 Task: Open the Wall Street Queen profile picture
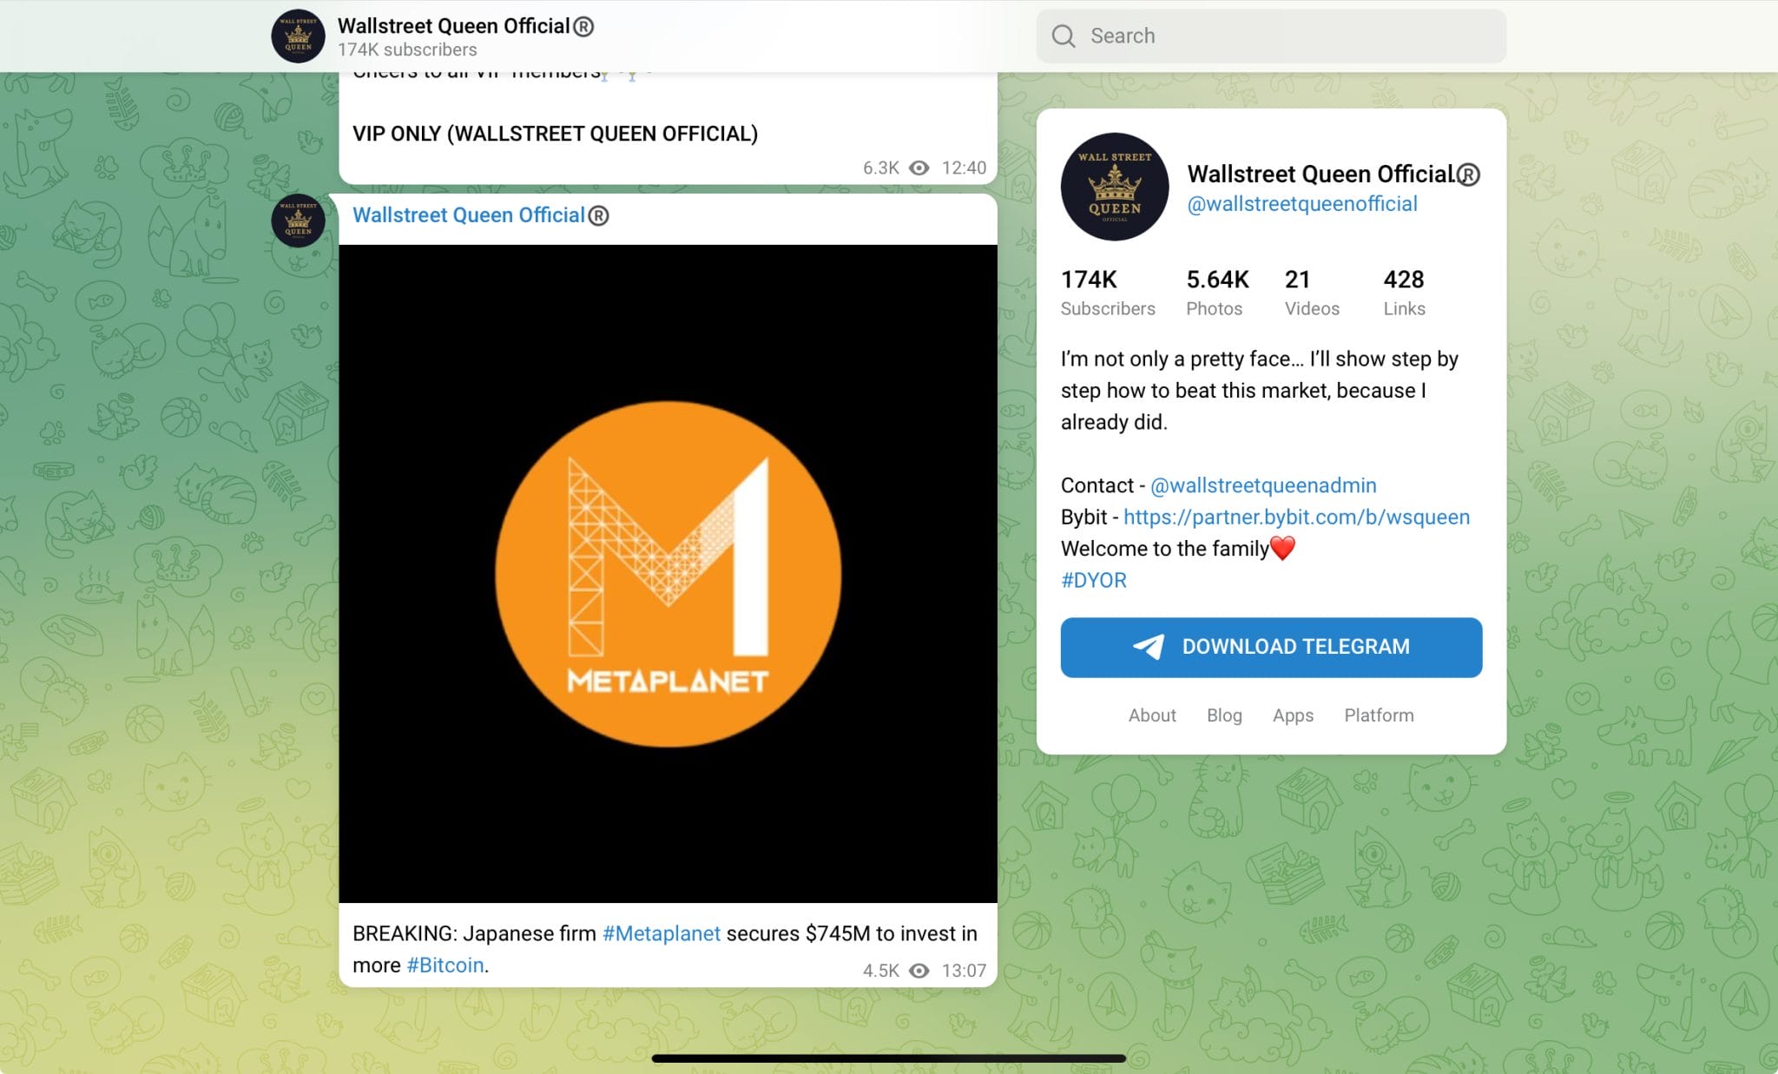[1114, 187]
